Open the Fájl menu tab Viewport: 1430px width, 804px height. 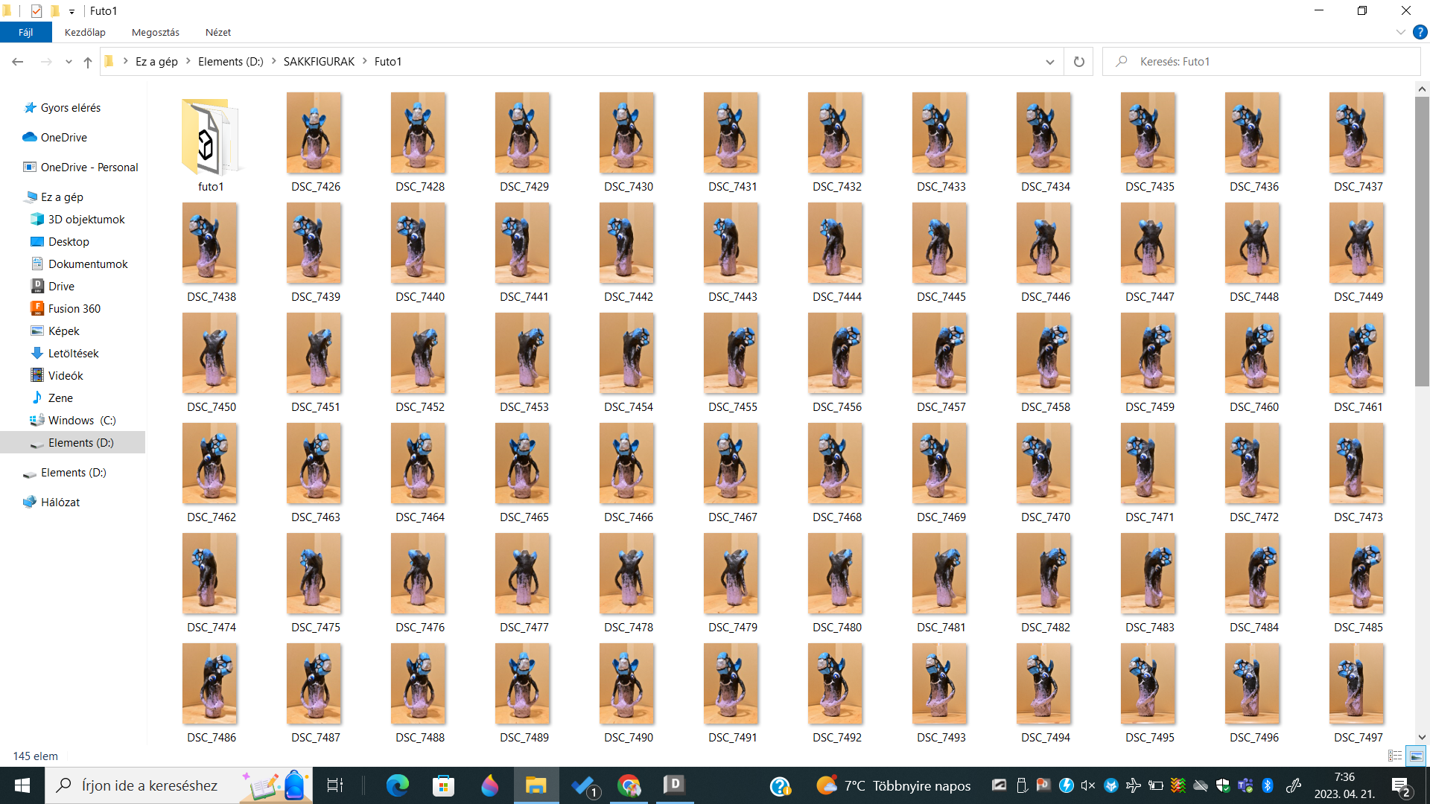pos(26,33)
